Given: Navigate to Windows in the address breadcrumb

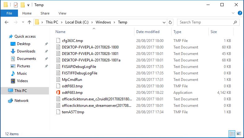Looking at the screenshot, I should point(103,22).
